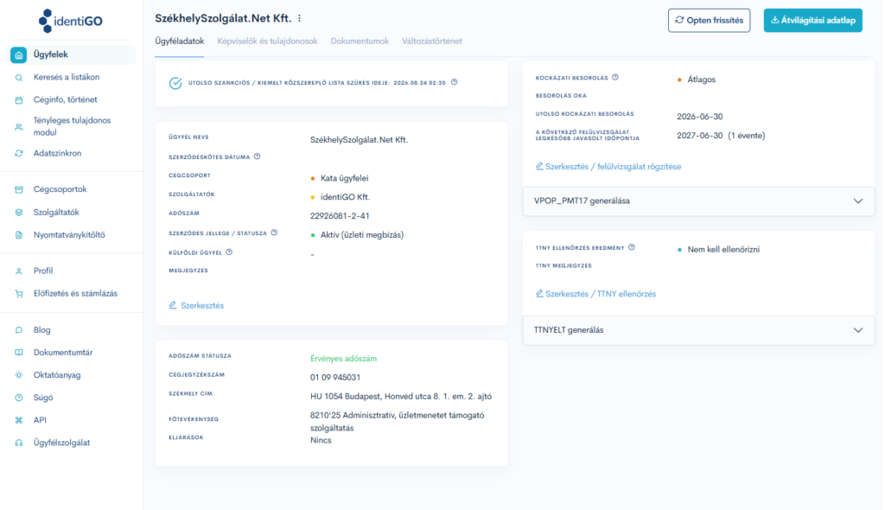885x510 pixels.
Task: Click help icon after the sanctions screening date
Action: pos(455,82)
